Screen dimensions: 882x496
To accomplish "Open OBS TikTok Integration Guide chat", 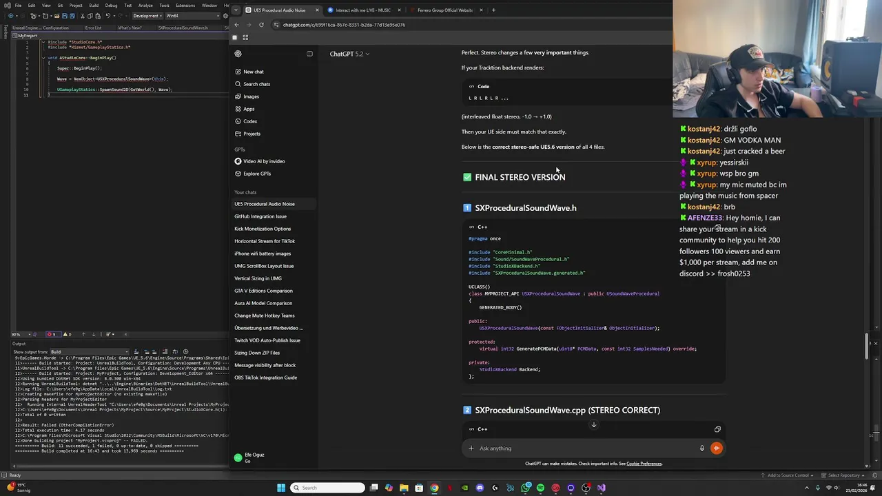I will (273, 378).
